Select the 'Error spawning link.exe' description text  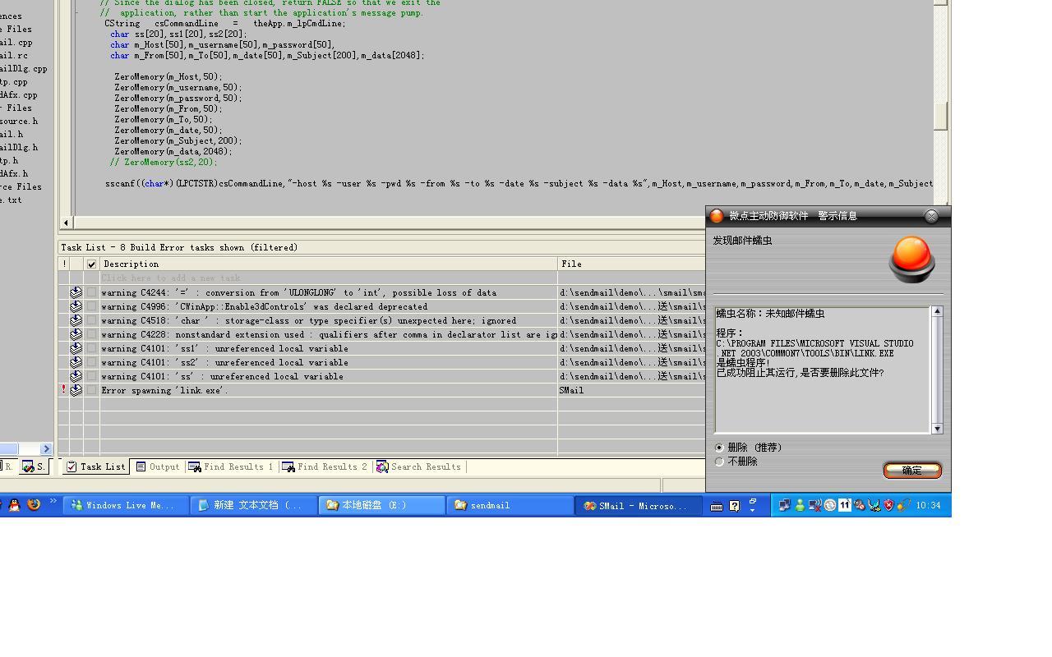click(164, 390)
